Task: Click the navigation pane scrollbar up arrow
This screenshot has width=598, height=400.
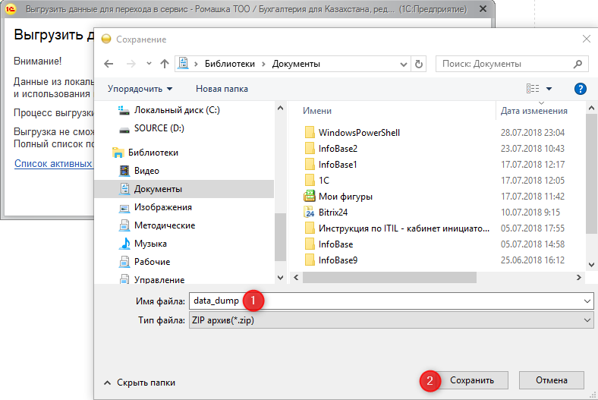Action: point(280,108)
